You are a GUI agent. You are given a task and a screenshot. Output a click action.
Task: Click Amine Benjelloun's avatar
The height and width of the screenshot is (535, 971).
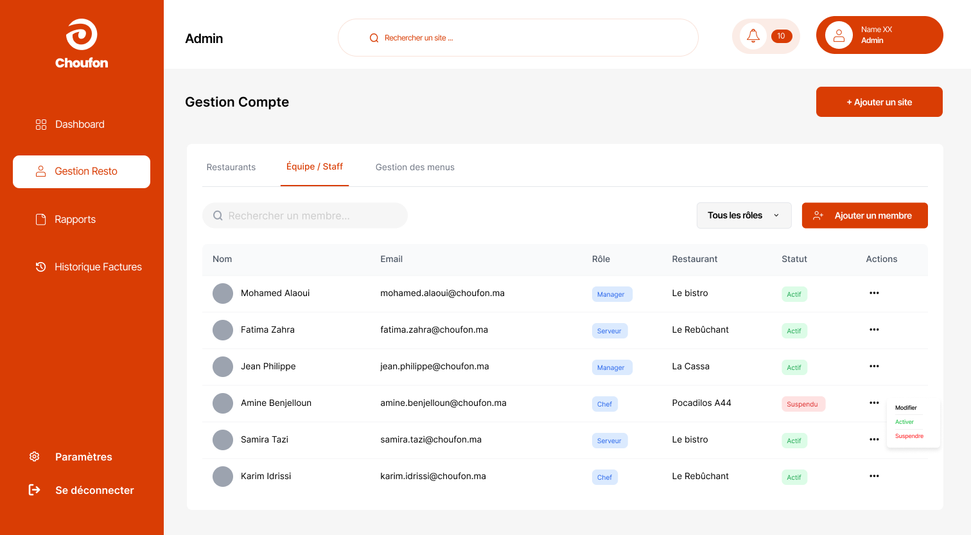223,403
